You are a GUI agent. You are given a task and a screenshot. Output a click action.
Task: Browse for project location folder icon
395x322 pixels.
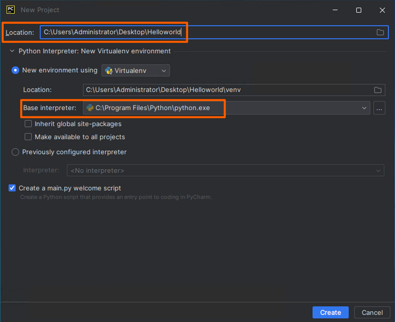[x=380, y=32]
